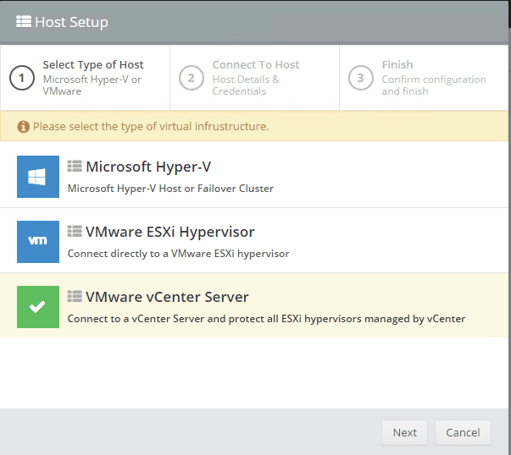Cancel the Host Setup wizard
511x455 pixels.
(463, 432)
